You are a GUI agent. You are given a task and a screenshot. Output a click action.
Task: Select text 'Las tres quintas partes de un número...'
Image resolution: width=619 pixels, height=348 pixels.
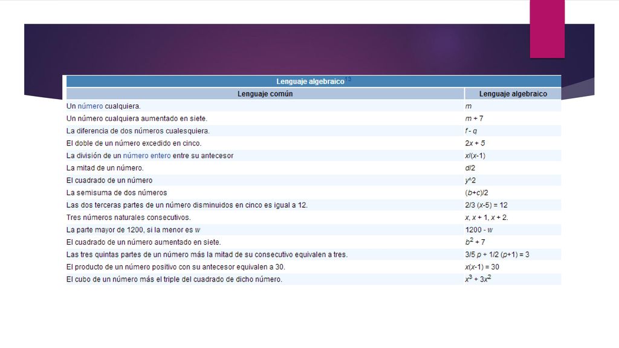(207, 254)
